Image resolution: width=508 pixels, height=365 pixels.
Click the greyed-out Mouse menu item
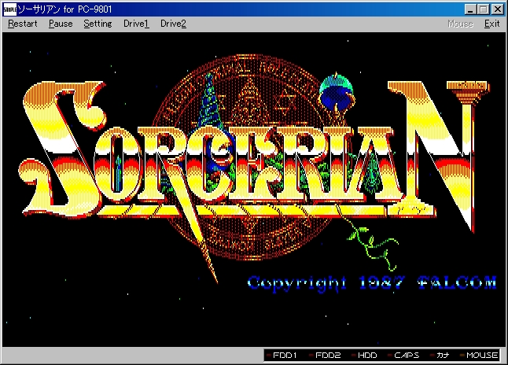[460, 24]
